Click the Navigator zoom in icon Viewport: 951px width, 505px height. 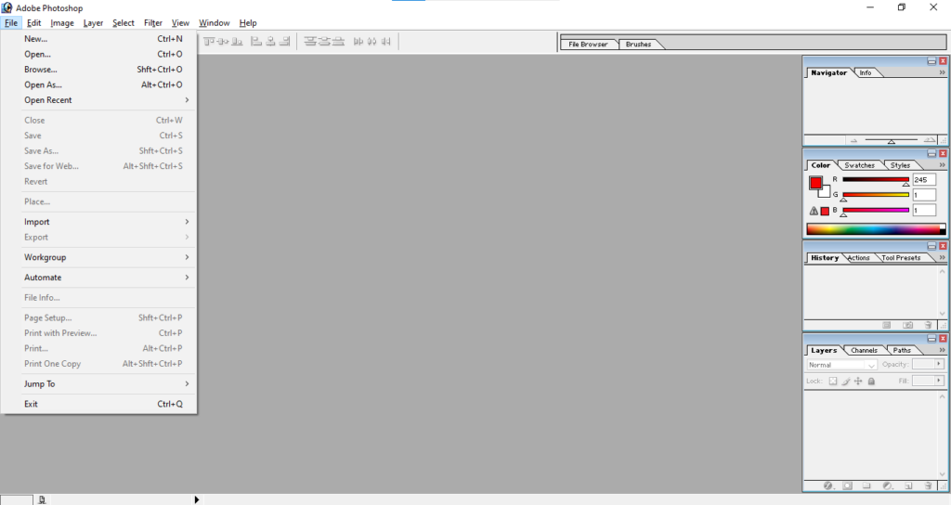tap(929, 140)
